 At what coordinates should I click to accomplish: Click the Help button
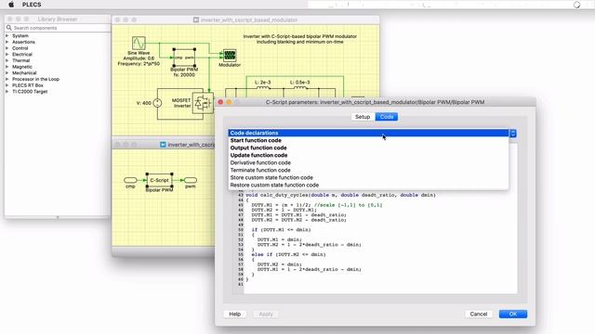coord(235,314)
